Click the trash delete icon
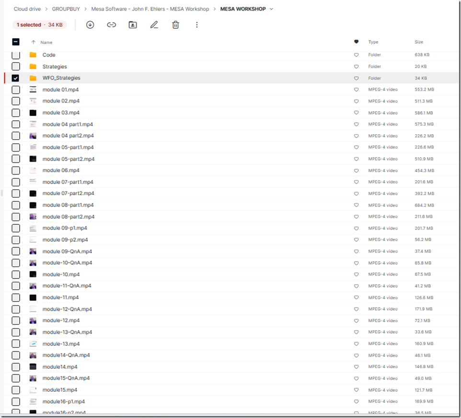 175,25
